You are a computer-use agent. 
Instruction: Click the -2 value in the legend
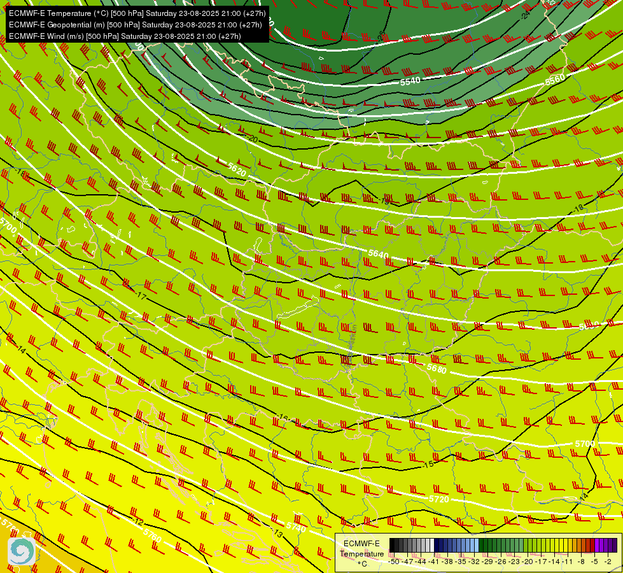[x=608, y=562]
